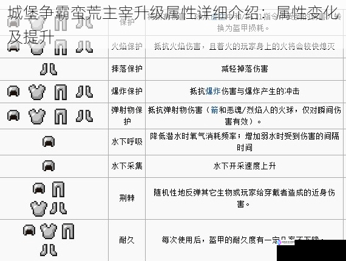Screen dimensions: 346x261
Task: Click the 荆棘 cell
Action: click(x=127, y=198)
